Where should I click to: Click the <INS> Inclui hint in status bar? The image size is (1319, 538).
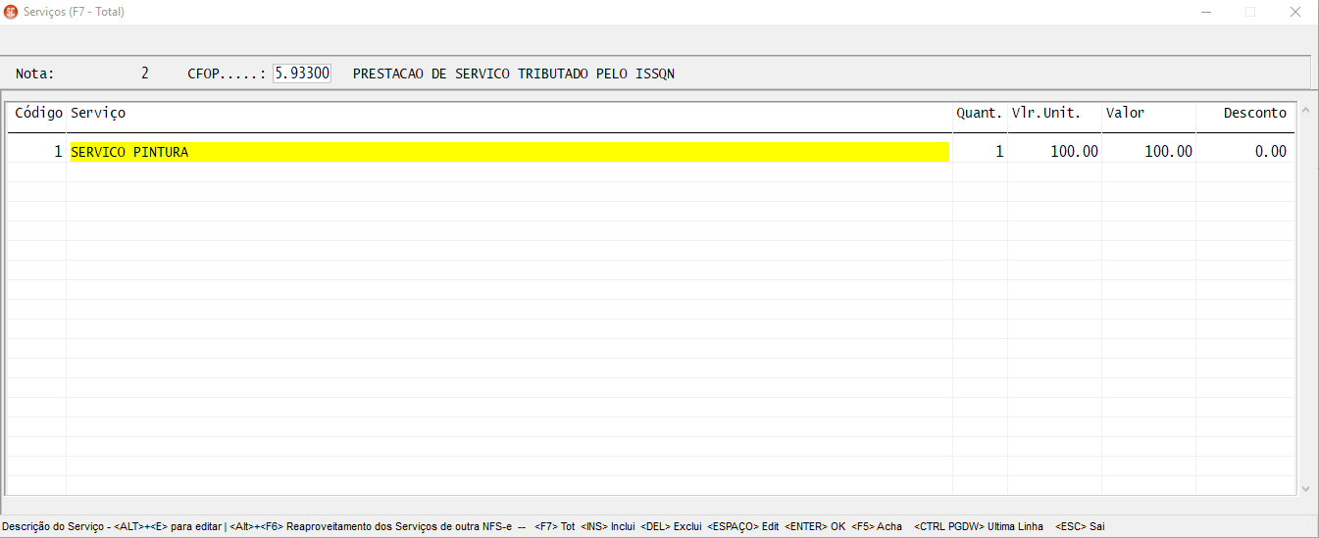tap(607, 526)
